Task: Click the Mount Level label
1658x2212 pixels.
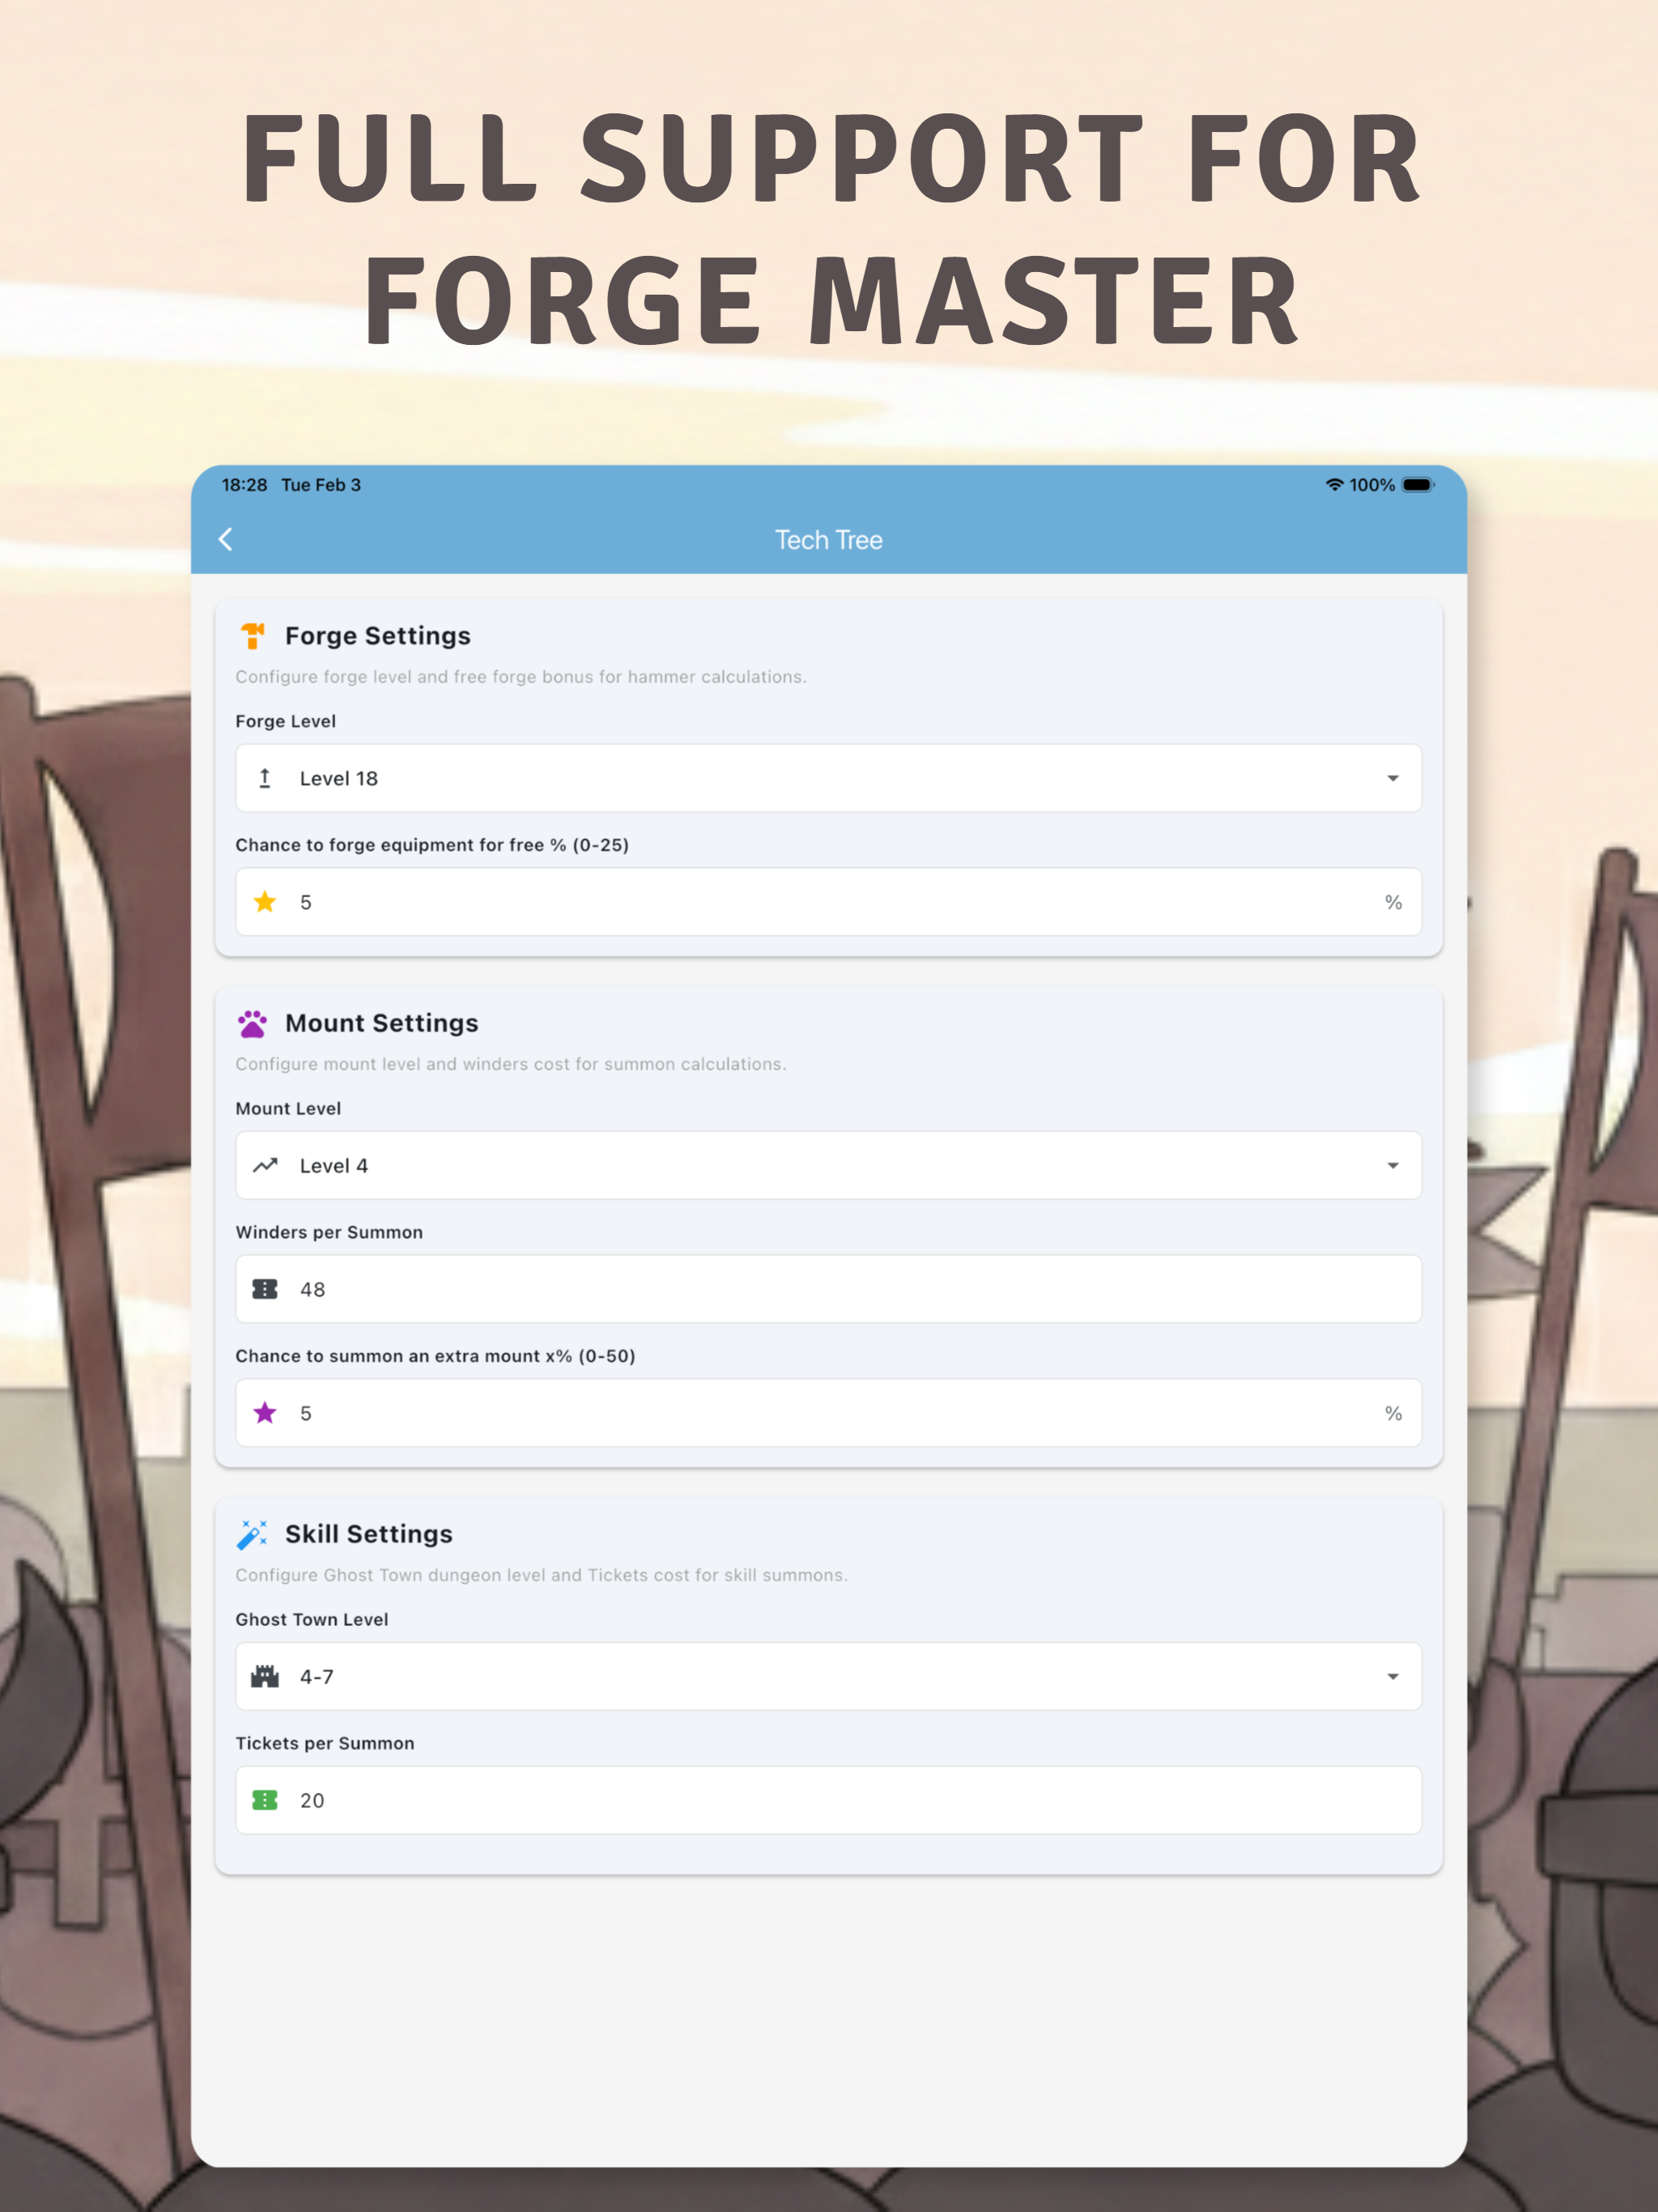Action: (x=288, y=1108)
